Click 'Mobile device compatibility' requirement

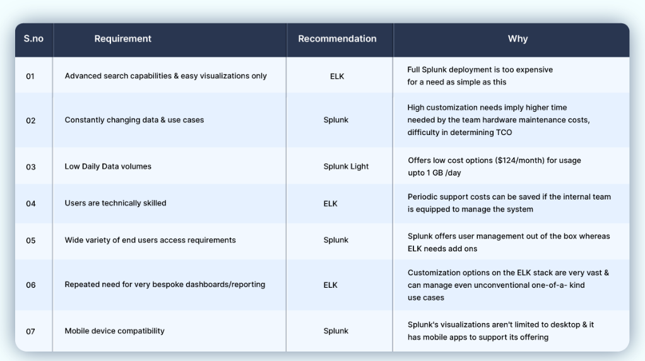pos(114,331)
